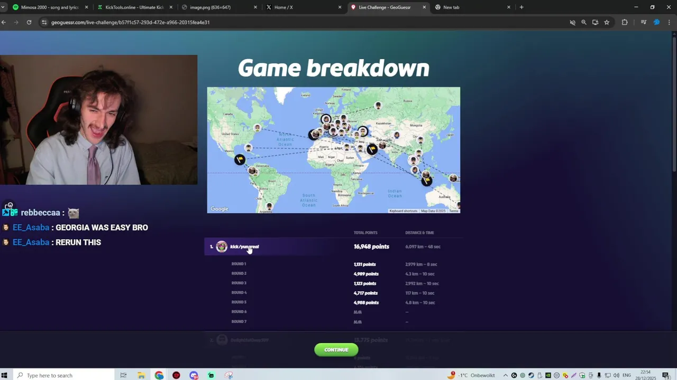677x380 pixels.
Task: Open the weather widget showing -1°C Onbewolkt
Action: pyautogui.click(x=471, y=375)
